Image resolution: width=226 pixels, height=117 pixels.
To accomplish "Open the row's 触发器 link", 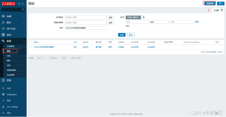I will [99, 47].
